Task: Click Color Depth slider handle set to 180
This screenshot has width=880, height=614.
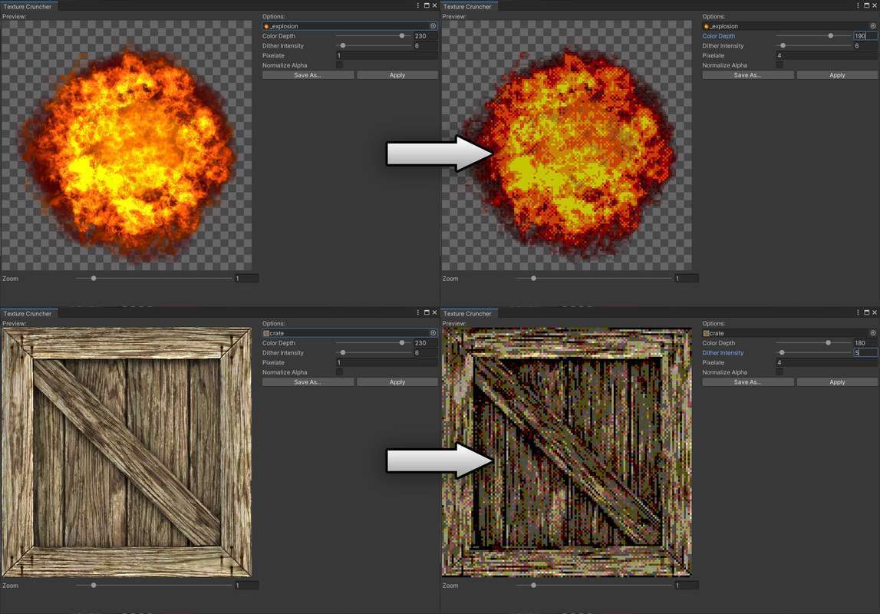Action: (829, 343)
